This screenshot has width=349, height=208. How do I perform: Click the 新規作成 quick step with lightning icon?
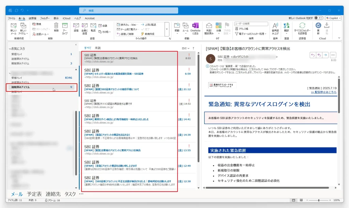[148, 34]
